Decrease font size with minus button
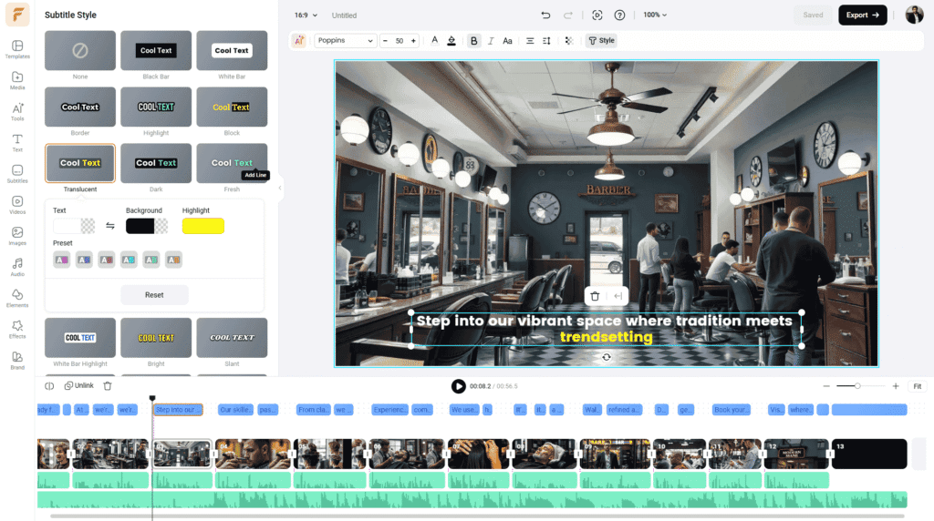Screen dimensions: 934x521 tap(386, 40)
